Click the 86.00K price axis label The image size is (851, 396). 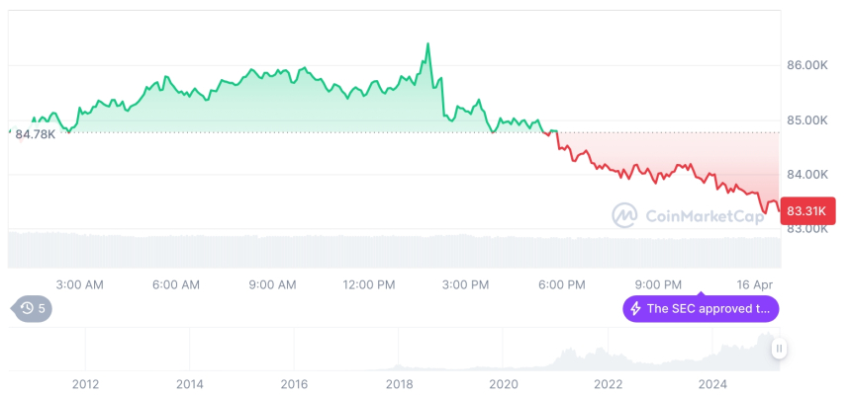[x=806, y=65]
